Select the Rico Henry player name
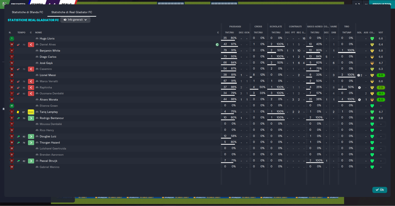The image size is (395, 206). [47, 130]
